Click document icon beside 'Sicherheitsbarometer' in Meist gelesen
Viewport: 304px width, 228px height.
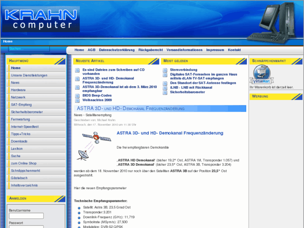click(x=165, y=92)
